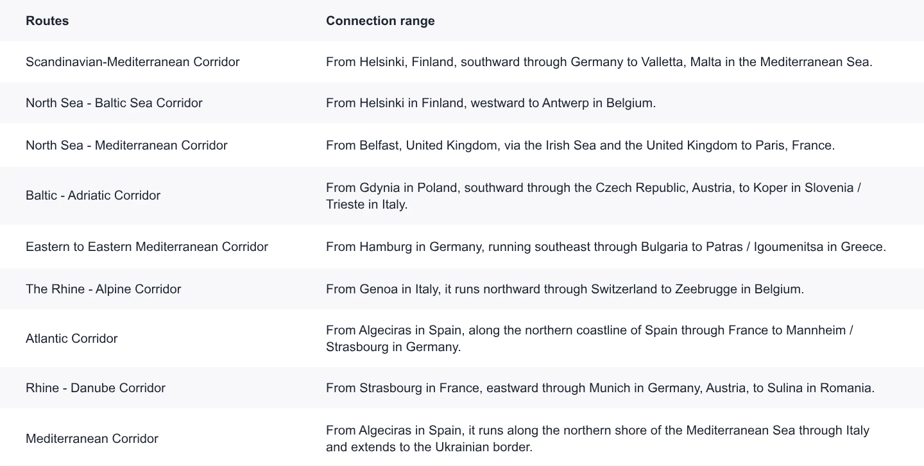Click the Genoa to Zeebrugge connection text
The image size is (924, 466).
point(565,289)
